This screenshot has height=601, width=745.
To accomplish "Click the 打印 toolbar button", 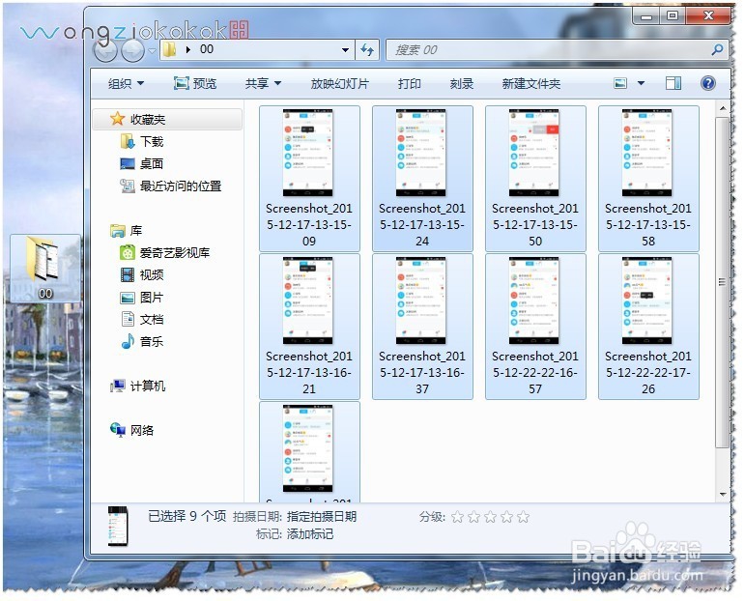I will (x=409, y=84).
